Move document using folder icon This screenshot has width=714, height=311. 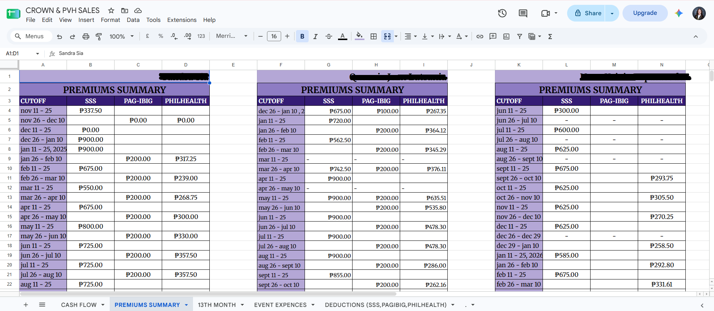125,10
